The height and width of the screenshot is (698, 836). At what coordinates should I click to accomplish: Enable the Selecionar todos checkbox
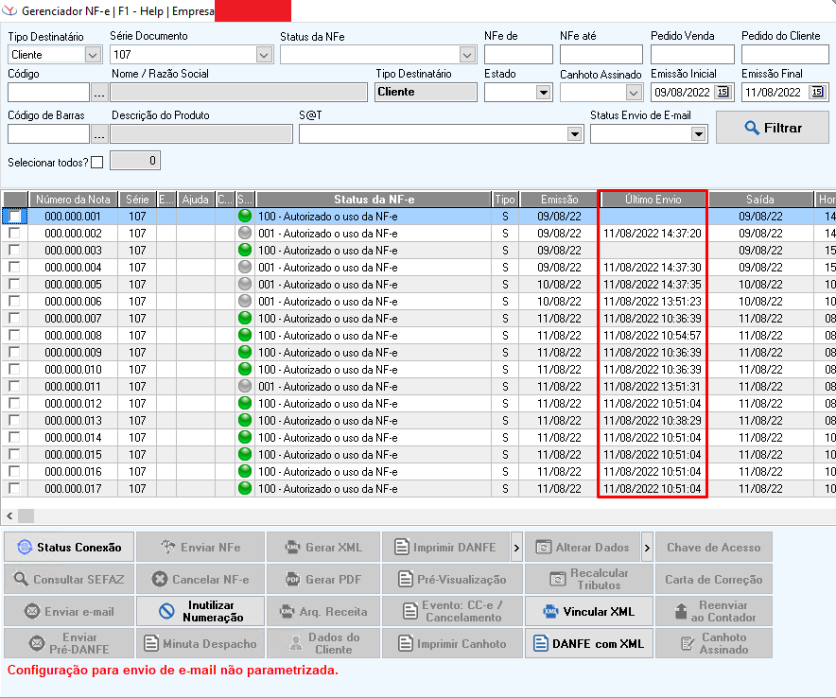pyautogui.click(x=96, y=162)
